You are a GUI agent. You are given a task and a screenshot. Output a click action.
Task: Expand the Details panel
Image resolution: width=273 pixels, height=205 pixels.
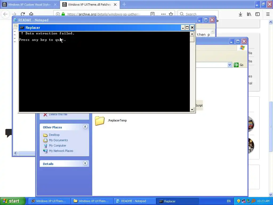85,163
